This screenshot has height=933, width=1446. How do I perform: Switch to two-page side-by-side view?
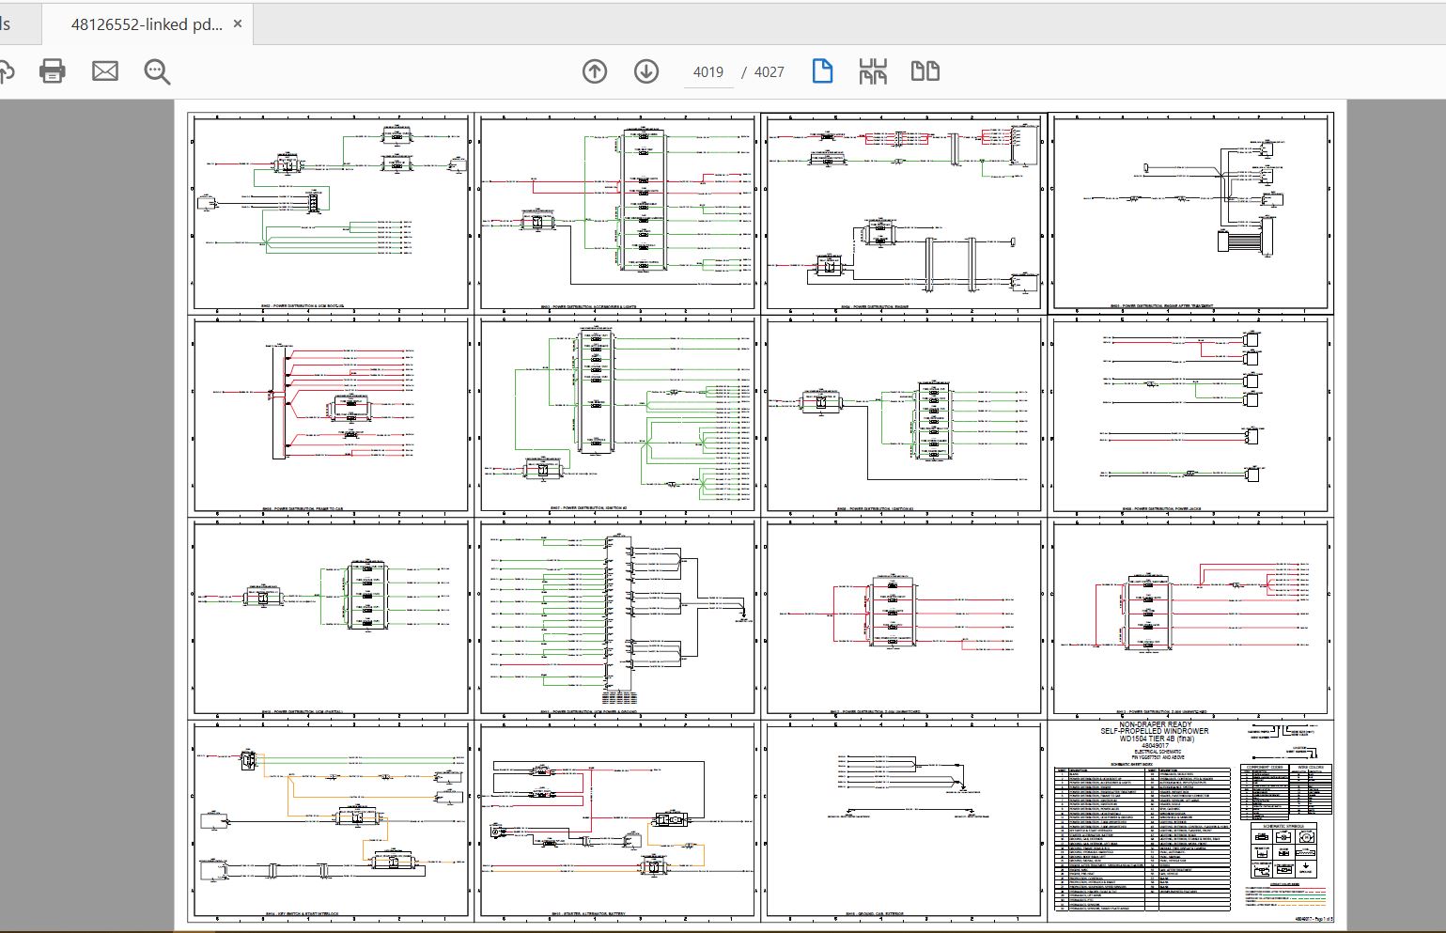pyautogui.click(x=925, y=71)
